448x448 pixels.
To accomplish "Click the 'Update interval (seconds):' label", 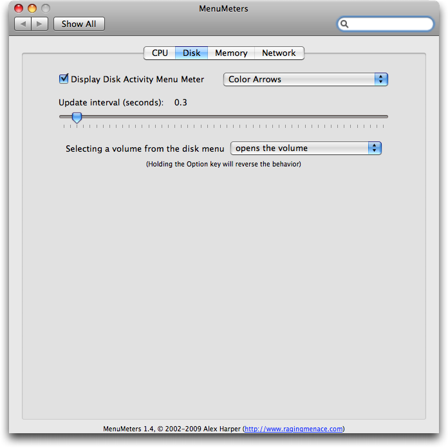I will 111,102.
